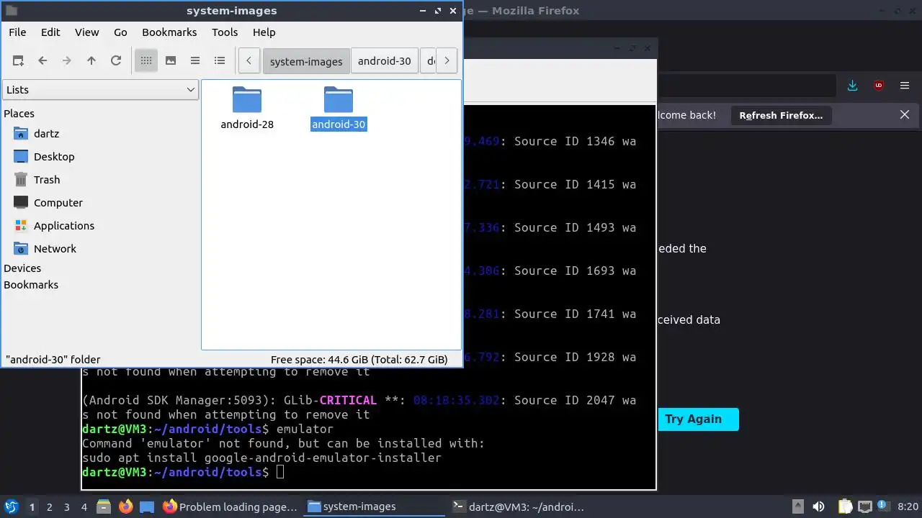Switch to dartz@VM3 terminal taskbar window
The image size is (922, 518).
519,507
